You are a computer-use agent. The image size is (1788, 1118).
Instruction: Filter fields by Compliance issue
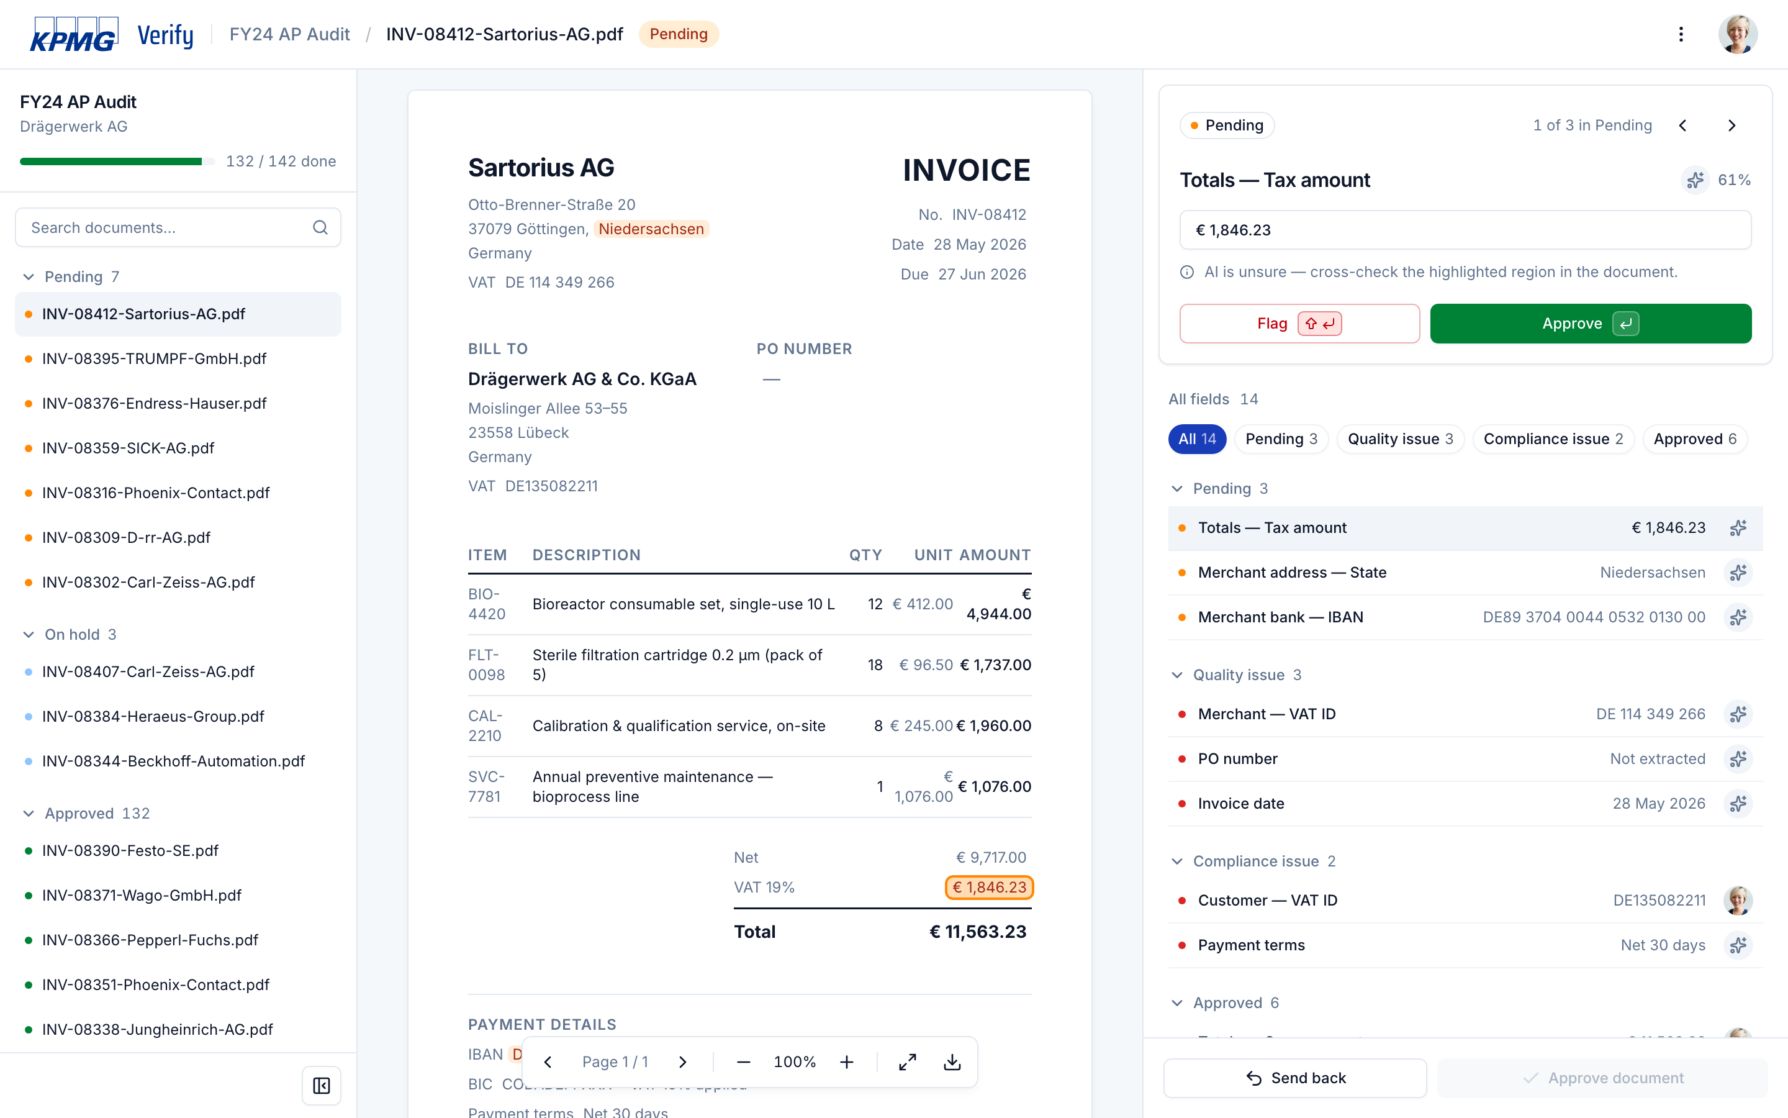coord(1553,439)
